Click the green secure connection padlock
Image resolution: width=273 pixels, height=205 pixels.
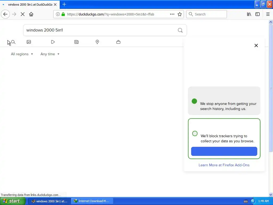click(63, 14)
